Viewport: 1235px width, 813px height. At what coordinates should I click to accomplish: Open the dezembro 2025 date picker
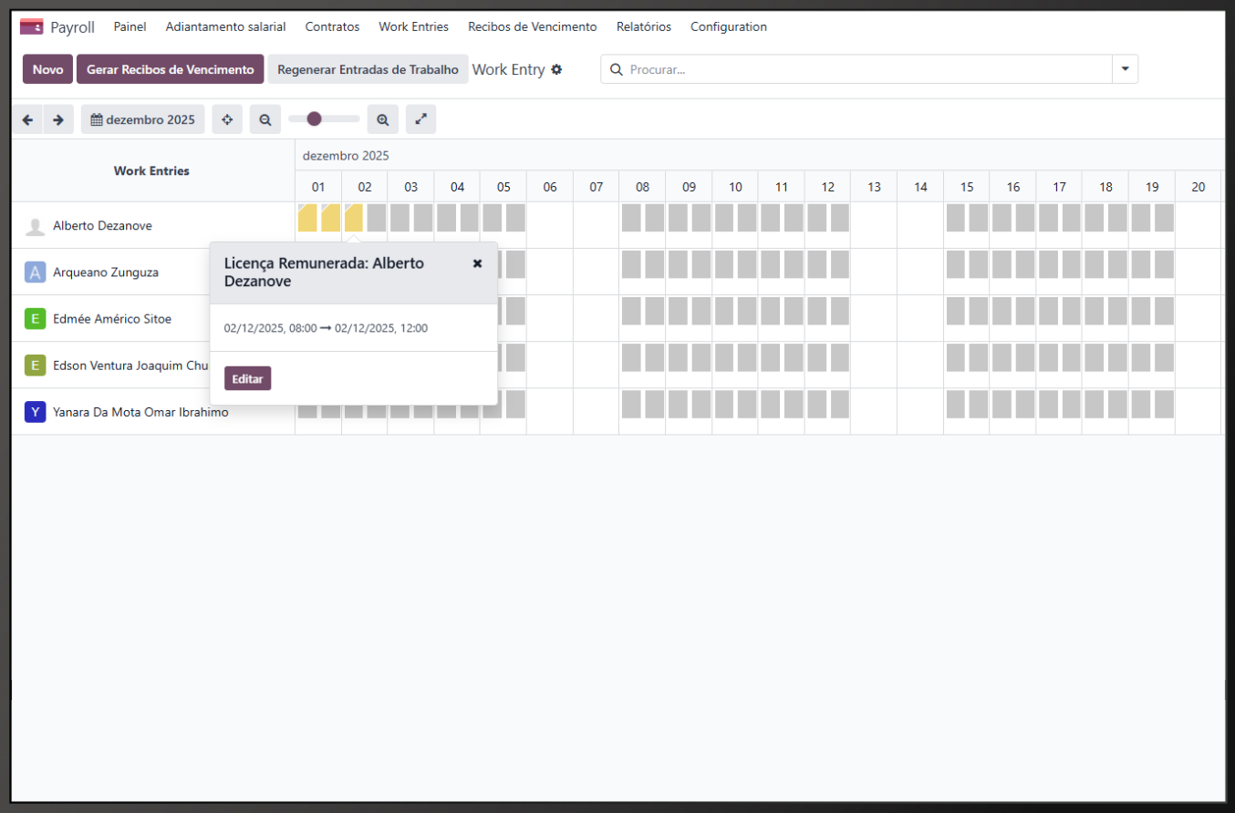[x=143, y=119]
